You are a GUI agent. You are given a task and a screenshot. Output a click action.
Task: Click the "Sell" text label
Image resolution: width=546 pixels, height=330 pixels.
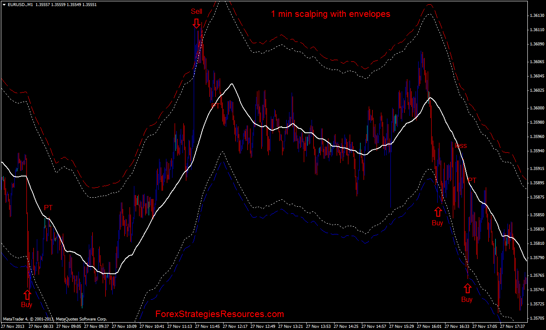pyautogui.click(x=196, y=12)
